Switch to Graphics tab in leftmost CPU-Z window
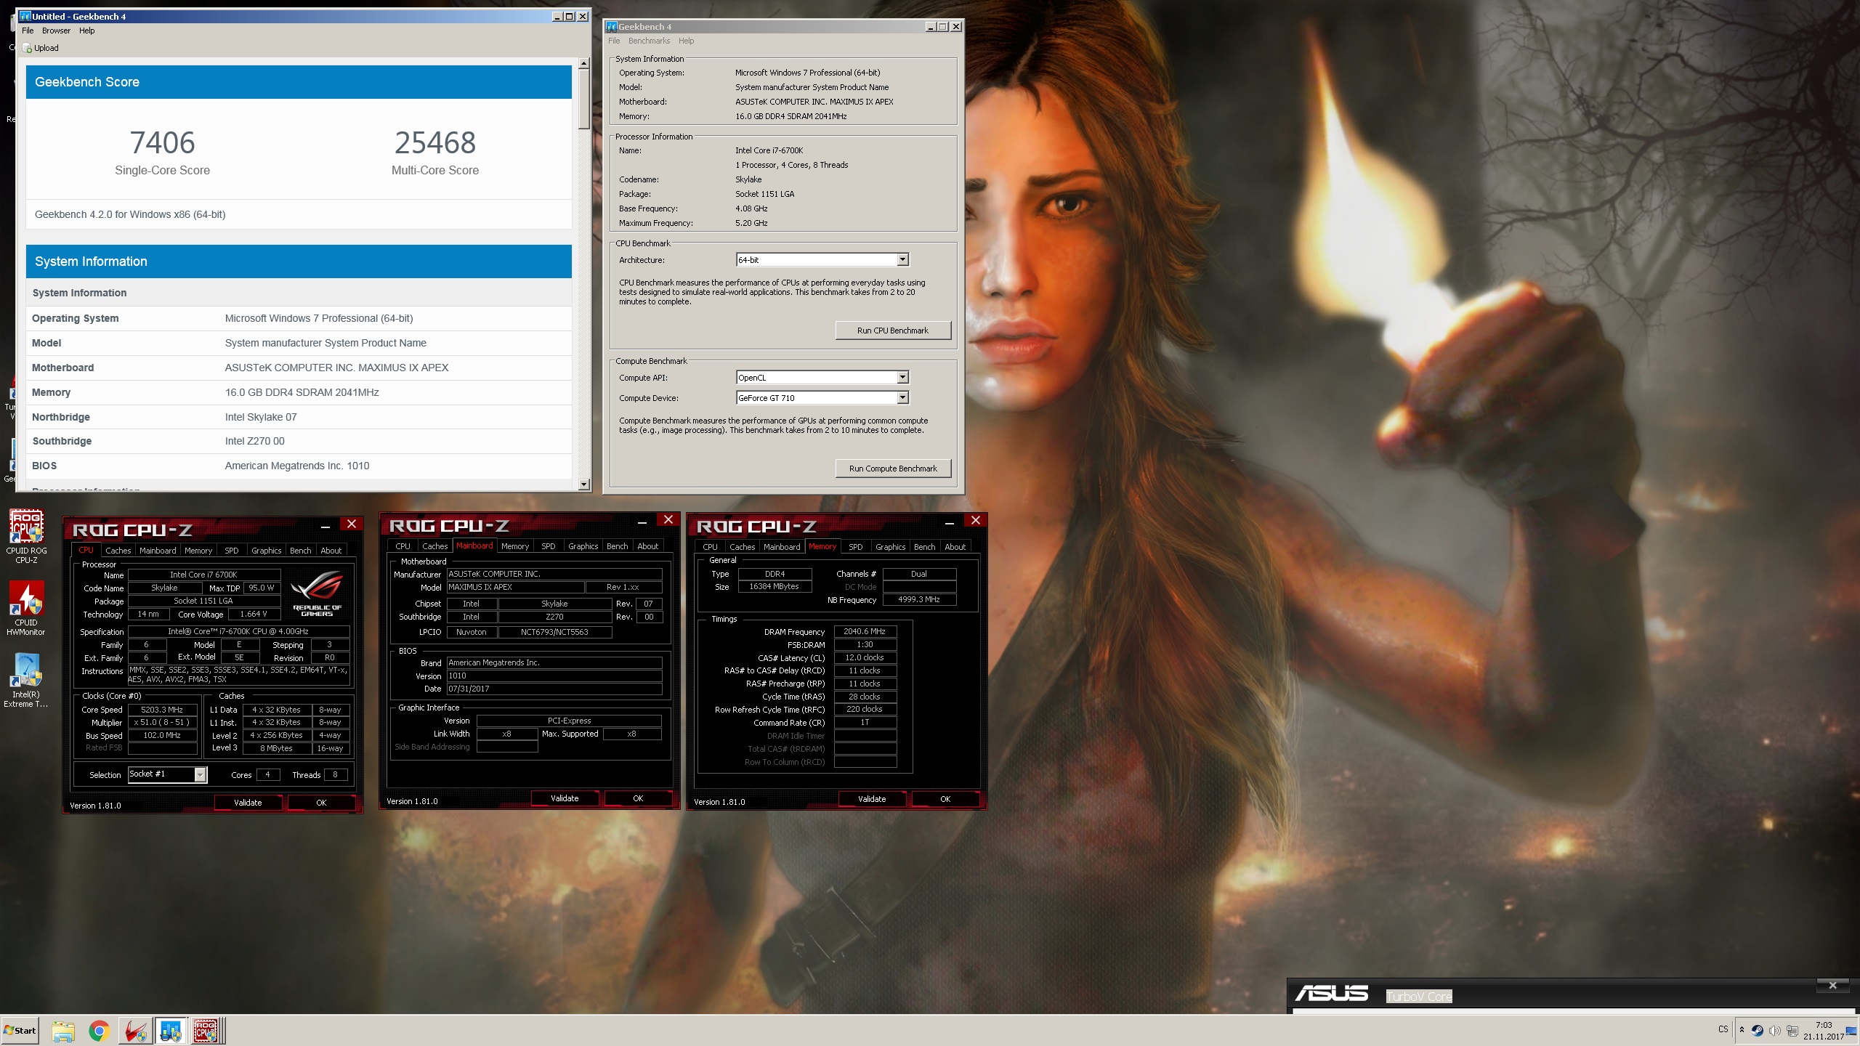The width and height of the screenshot is (1860, 1046). (266, 551)
